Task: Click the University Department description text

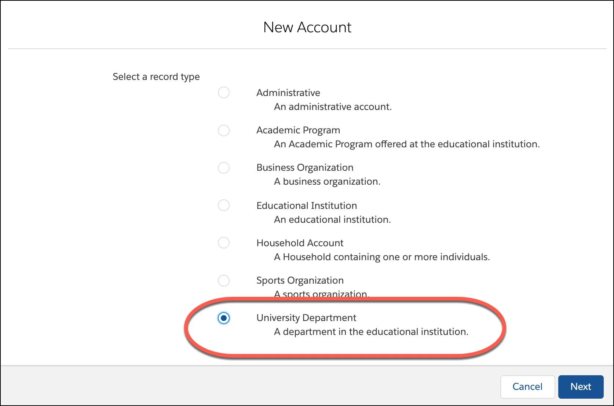Action: pos(371,332)
